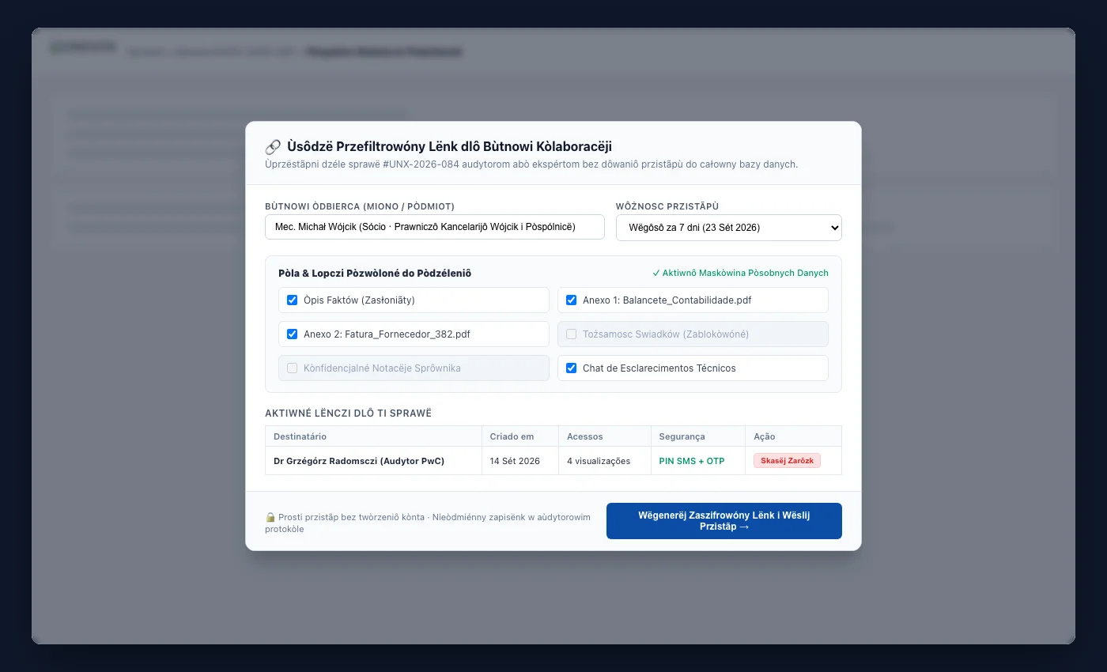Click the green checkmark beside Aktiwnô Maskòwina
This screenshot has width=1107, height=672.
656,273
